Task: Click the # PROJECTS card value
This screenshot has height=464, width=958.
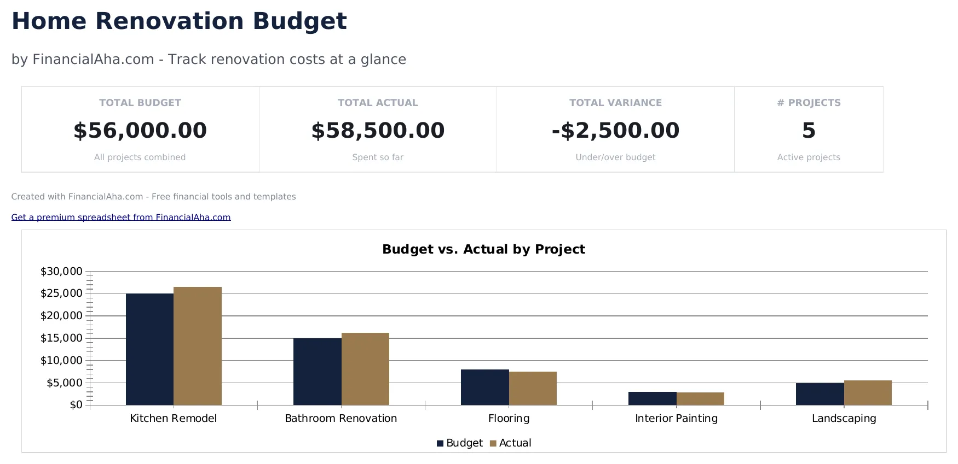Action: [x=808, y=131]
